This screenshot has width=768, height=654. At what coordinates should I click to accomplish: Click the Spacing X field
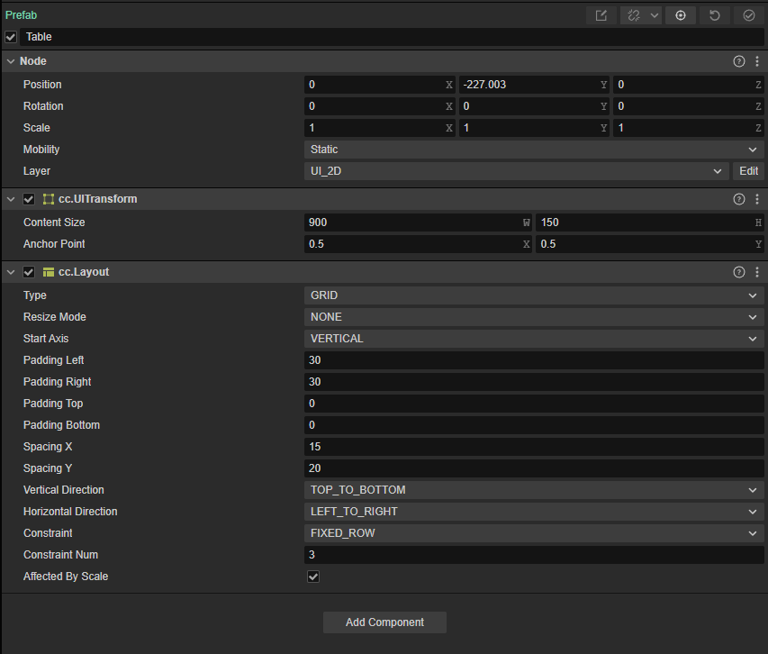(x=534, y=446)
